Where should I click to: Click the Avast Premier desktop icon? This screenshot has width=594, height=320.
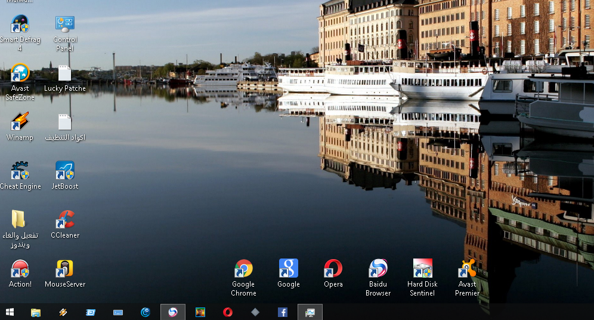coord(467,269)
